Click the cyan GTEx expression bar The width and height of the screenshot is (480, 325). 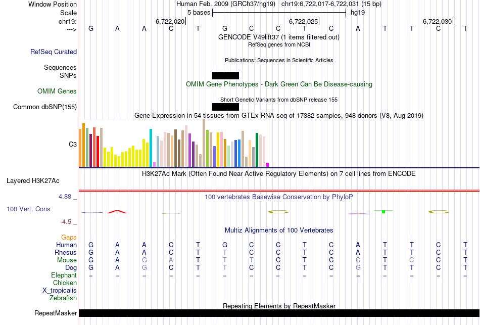[x=151, y=148]
